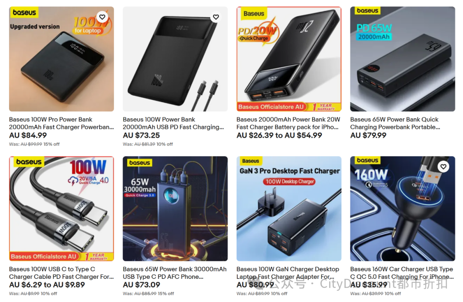Select the GaN 3 Pro Desktop Fast Charger image

click(289, 209)
